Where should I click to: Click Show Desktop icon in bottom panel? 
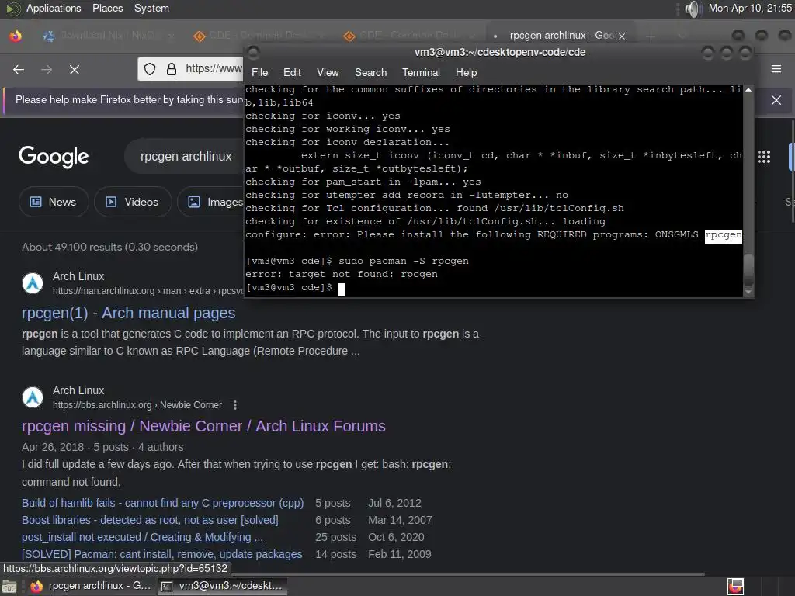pyautogui.click(x=9, y=587)
